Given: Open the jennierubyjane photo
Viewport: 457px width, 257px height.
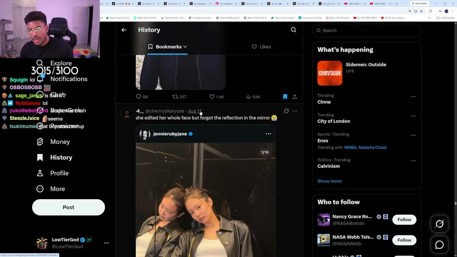Looking at the screenshot, I should tap(205, 200).
